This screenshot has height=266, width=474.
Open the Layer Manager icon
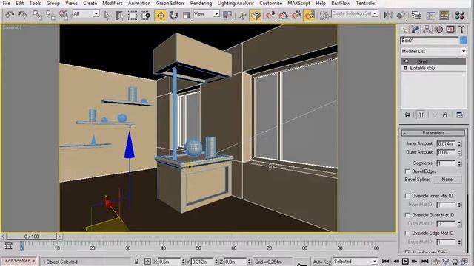[x=416, y=15]
